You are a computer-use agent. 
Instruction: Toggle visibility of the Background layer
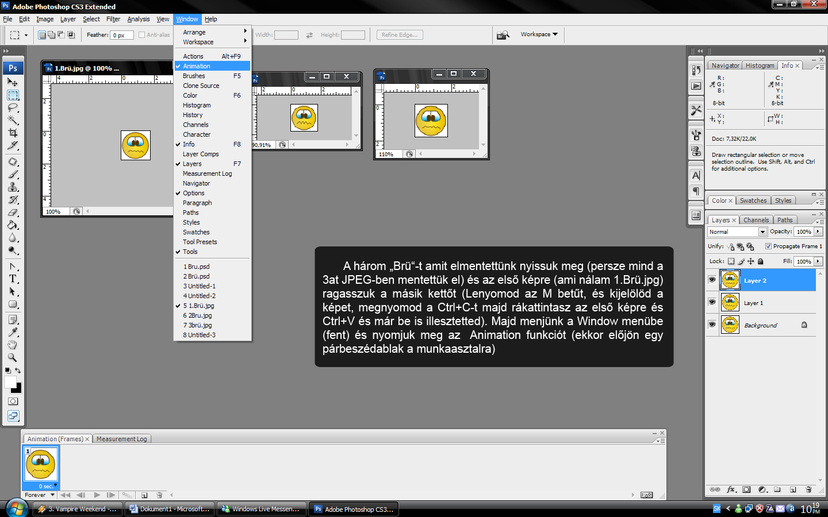point(712,325)
